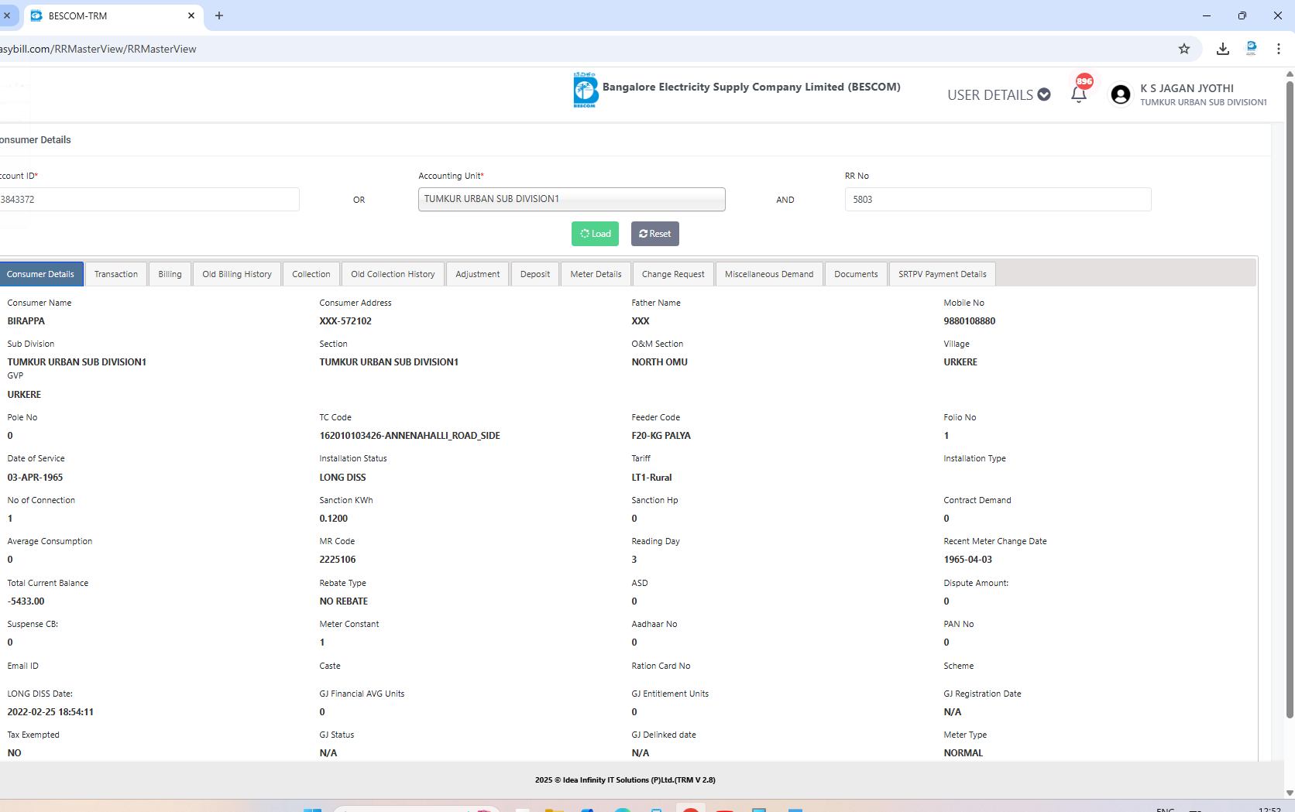Open the browser downloads icon
Image resolution: width=1295 pixels, height=812 pixels.
(x=1222, y=49)
